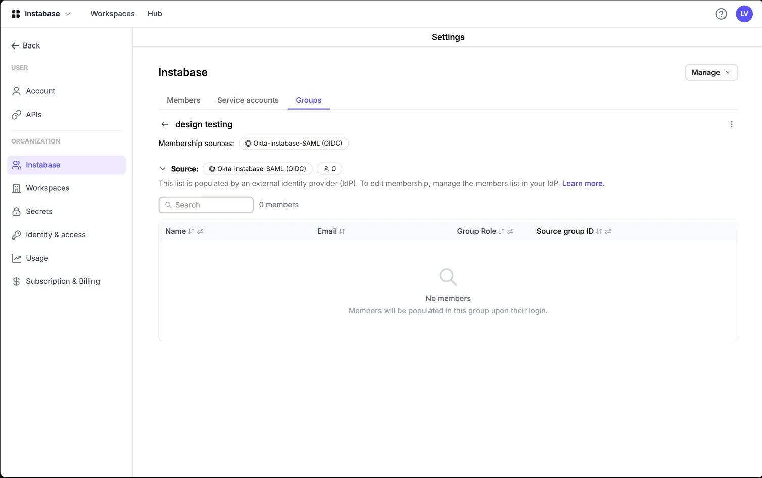This screenshot has height=478, width=762.
Task: Filter the Source group ID column
Action: pos(608,231)
